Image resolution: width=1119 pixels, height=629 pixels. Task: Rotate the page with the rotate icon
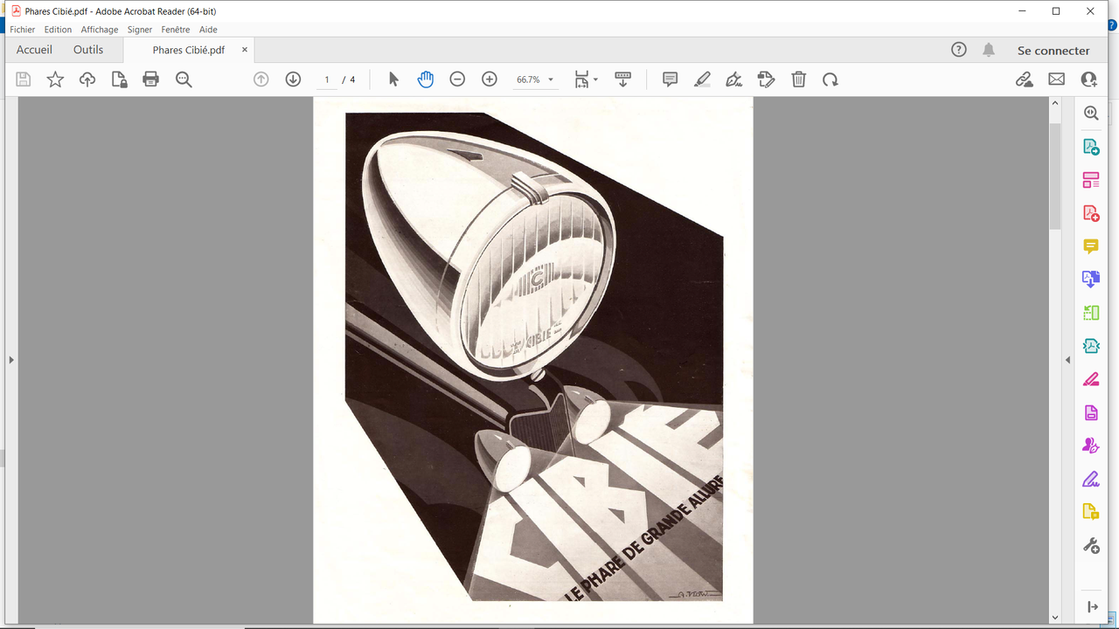(x=831, y=79)
